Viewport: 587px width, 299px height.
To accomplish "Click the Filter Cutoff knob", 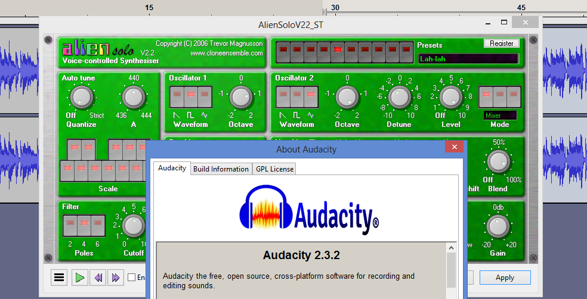I will click(x=134, y=226).
